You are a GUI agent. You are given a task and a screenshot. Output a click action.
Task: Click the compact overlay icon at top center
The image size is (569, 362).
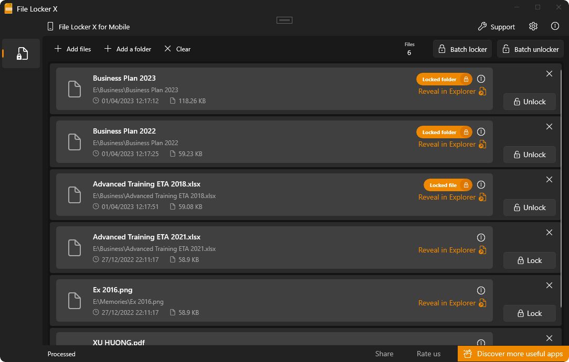click(284, 20)
